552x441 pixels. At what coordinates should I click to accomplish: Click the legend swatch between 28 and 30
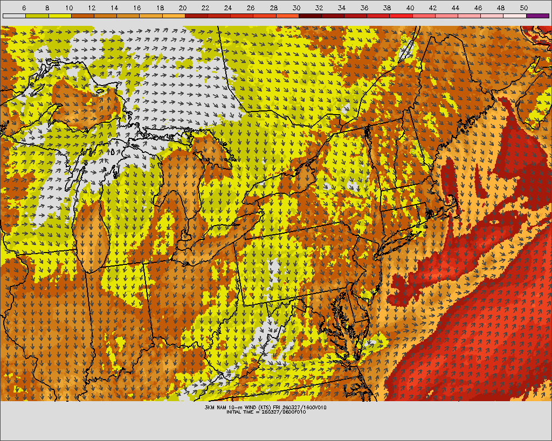[x=287, y=16]
